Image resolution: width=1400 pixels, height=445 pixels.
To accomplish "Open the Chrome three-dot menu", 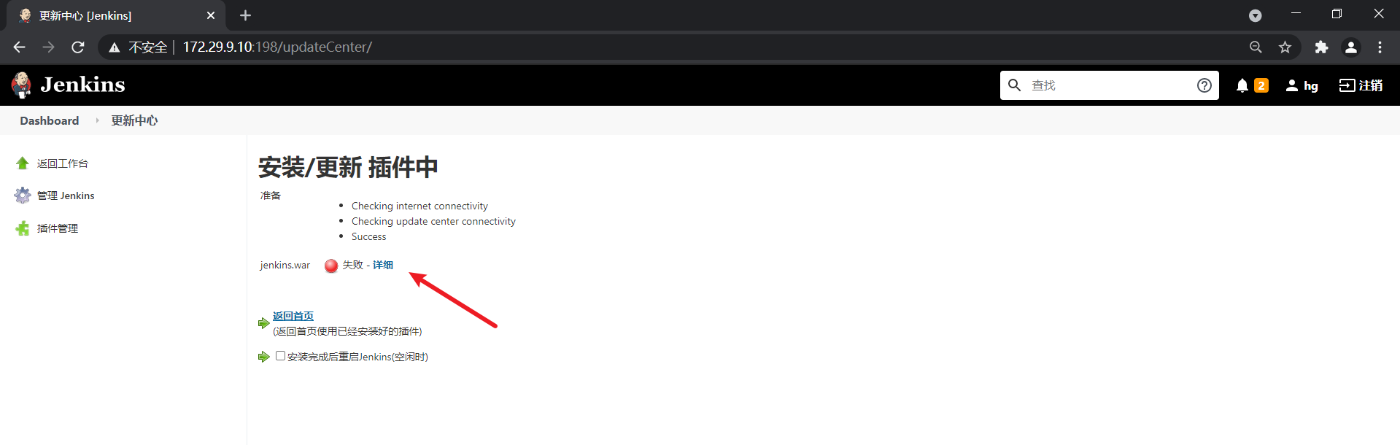I will pos(1380,47).
